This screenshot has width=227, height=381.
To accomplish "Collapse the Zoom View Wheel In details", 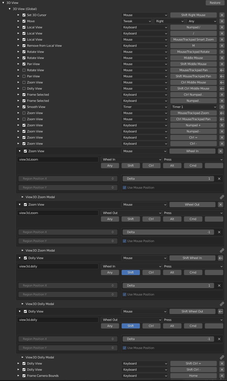I will [20, 151].
